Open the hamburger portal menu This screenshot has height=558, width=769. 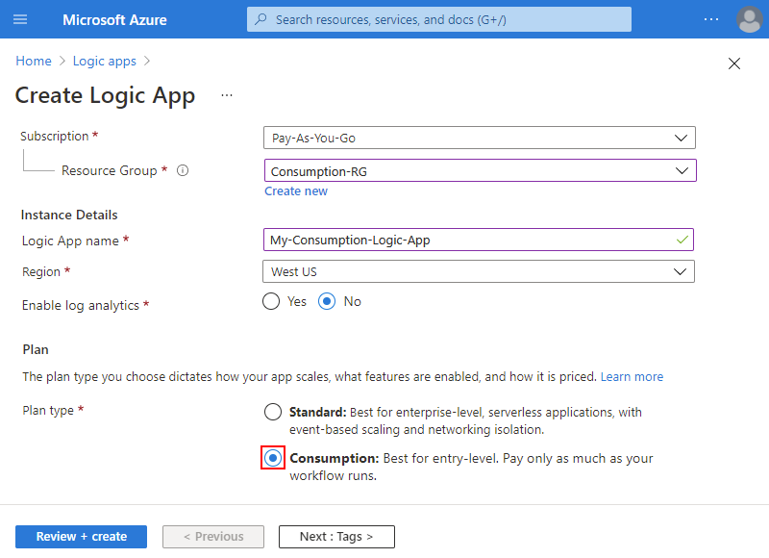pos(21,19)
